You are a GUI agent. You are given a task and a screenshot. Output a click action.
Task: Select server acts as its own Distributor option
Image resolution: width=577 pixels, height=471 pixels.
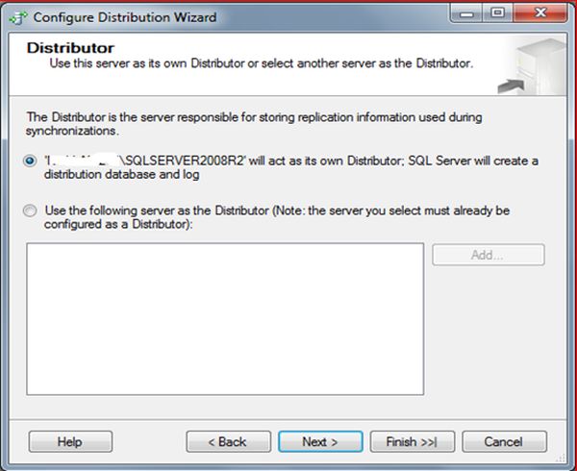click(x=30, y=161)
